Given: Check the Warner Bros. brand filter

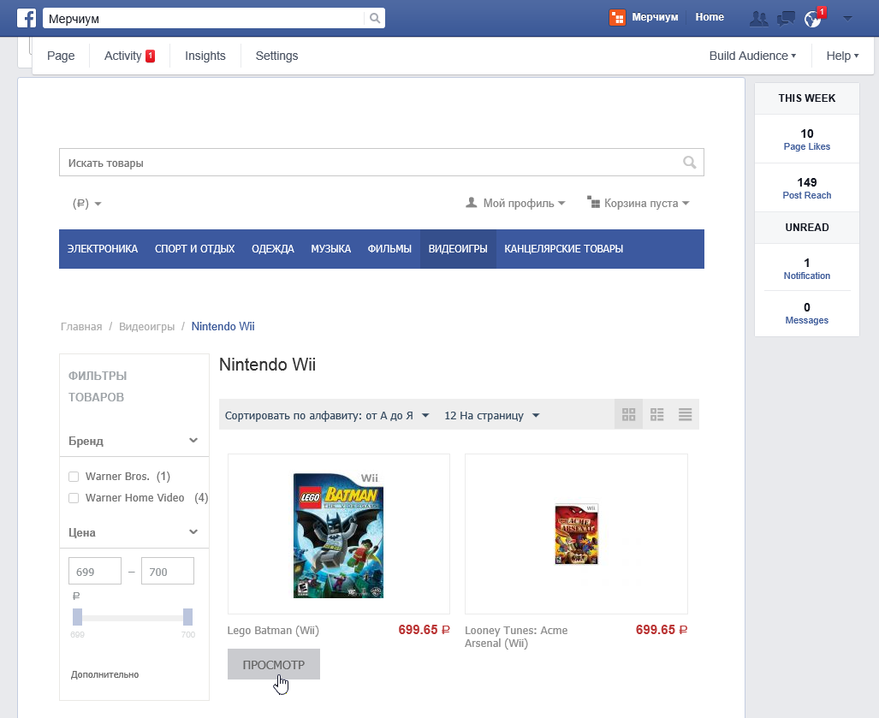Looking at the screenshot, I should click(x=74, y=477).
